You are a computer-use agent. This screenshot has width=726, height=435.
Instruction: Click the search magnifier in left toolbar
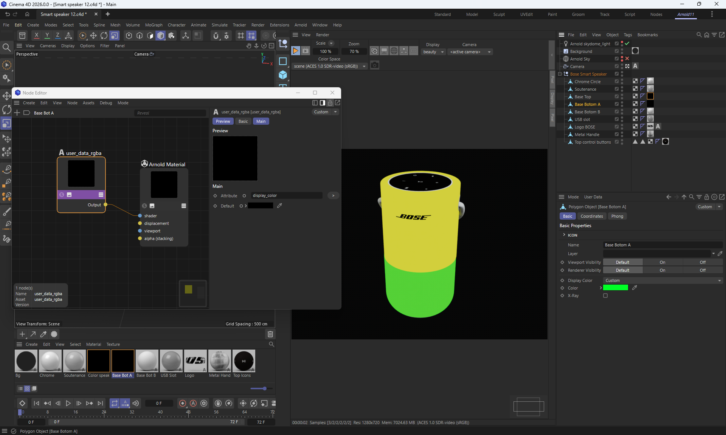click(x=6, y=47)
